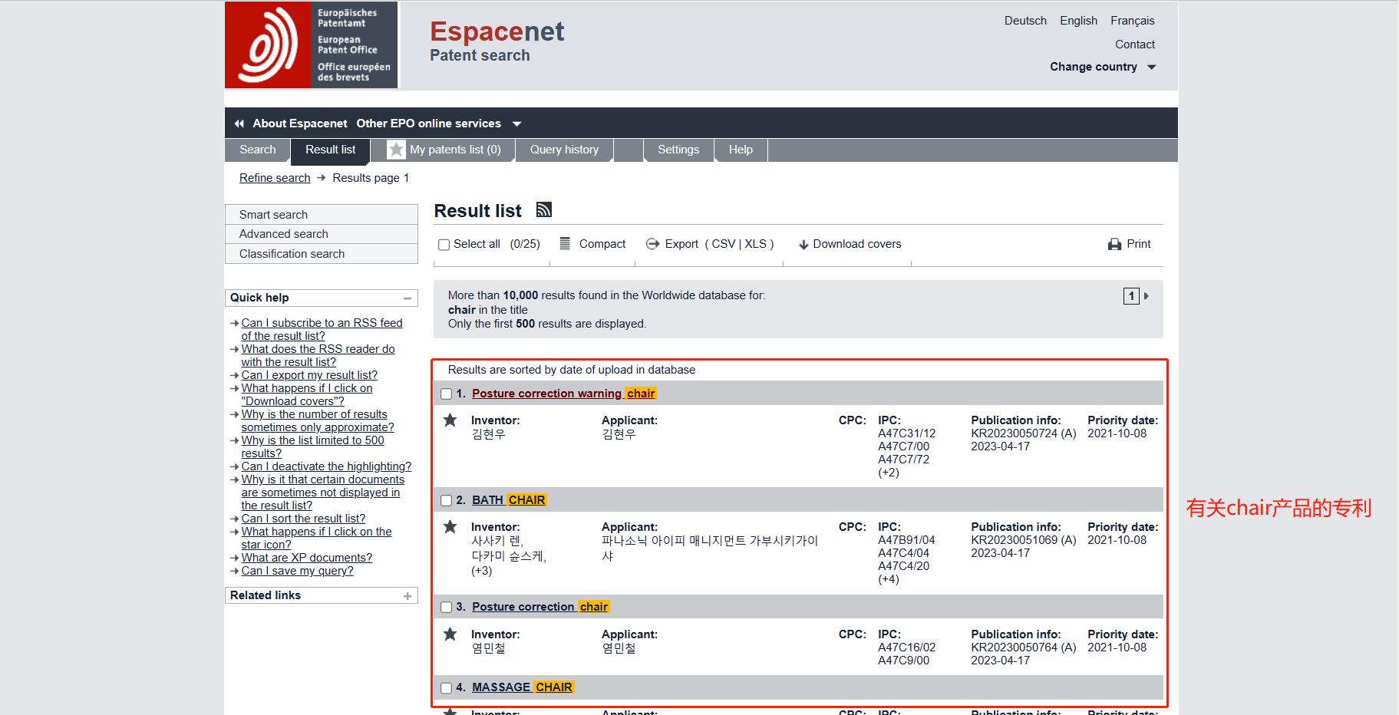
Task: Tick the checkbox for BATH CHAIR result
Action: 446,501
